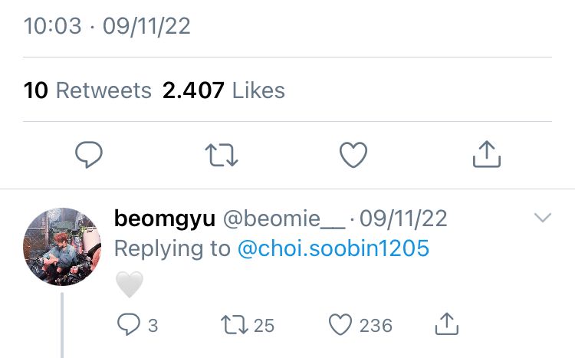Expand the chevron menu on beomgyu's reply

(543, 218)
